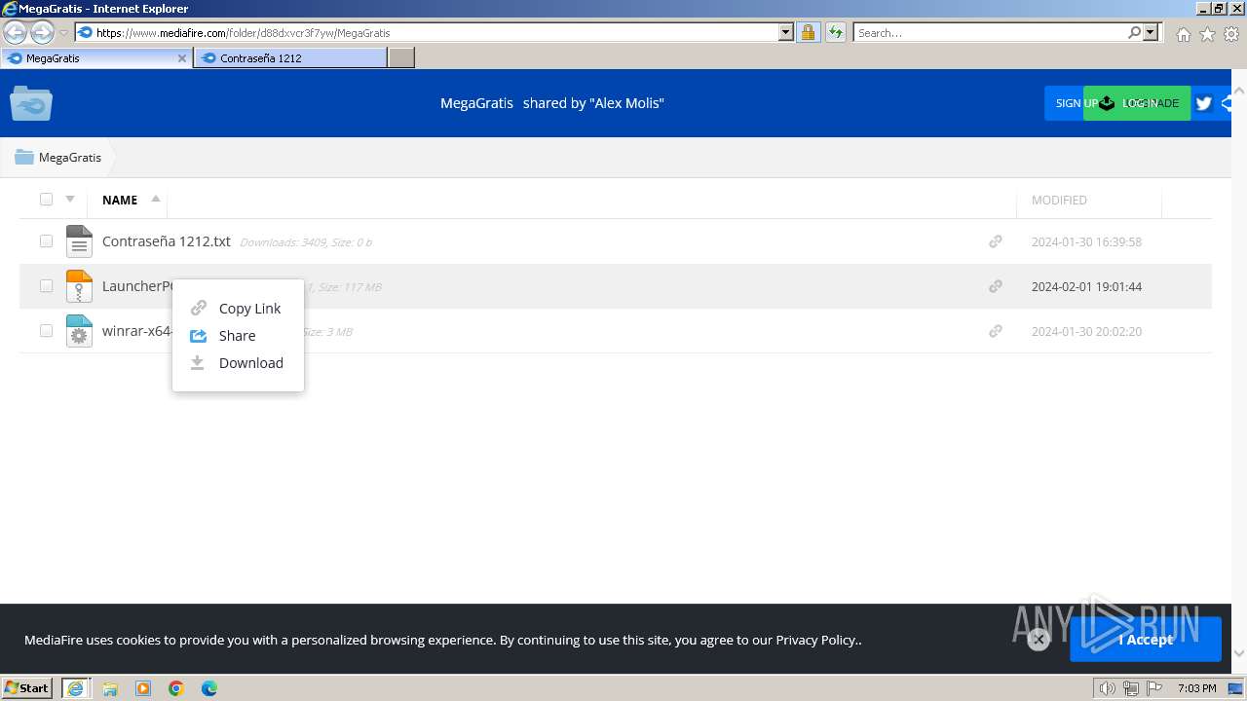Open the IE favorites star icon
The image size is (1247, 701).
coord(1207,34)
